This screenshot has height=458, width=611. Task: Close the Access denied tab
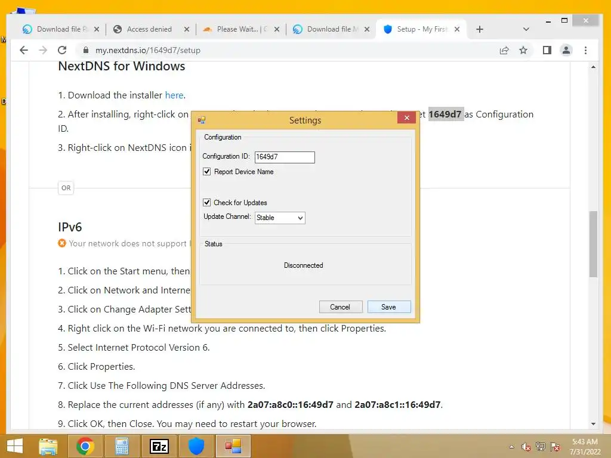[187, 29]
